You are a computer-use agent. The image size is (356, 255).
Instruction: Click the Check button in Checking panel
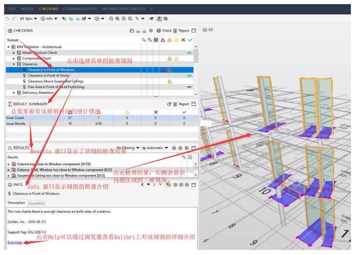click(x=164, y=31)
